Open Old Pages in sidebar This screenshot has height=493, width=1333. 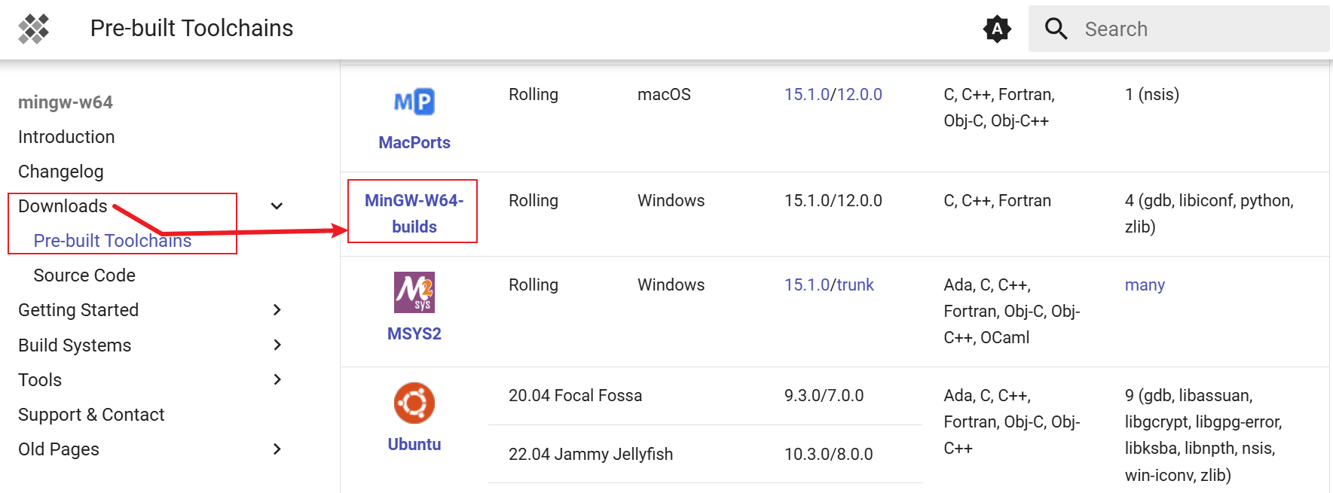coord(59,449)
